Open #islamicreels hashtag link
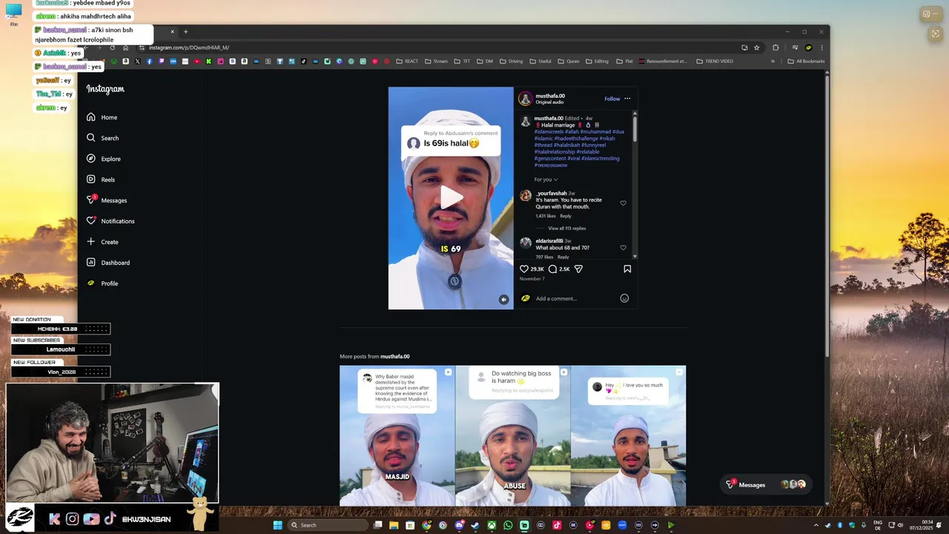Screen dimensions: 949x534 coord(549,132)
